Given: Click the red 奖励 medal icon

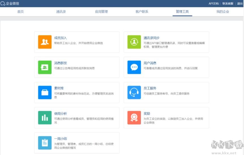Looking at the screenshot, I should [x=134, y=118].
